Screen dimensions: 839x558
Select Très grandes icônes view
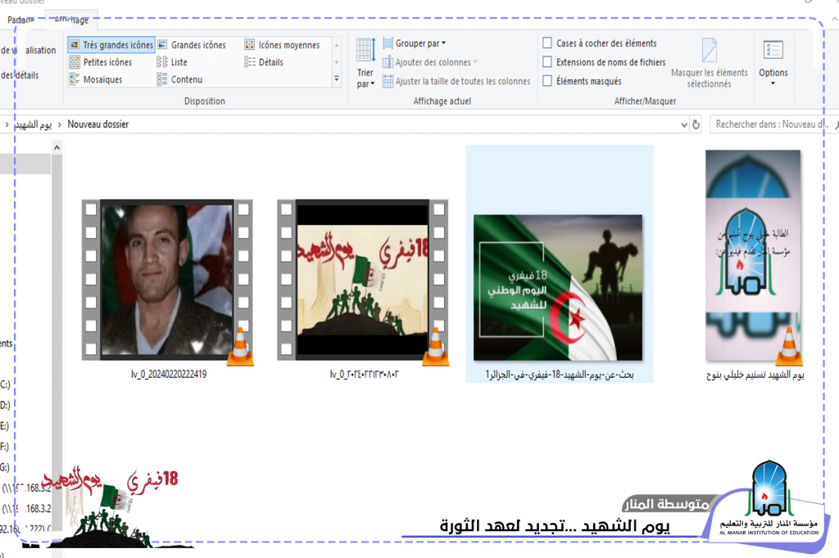pyautogui.click(x=111, y=45)
